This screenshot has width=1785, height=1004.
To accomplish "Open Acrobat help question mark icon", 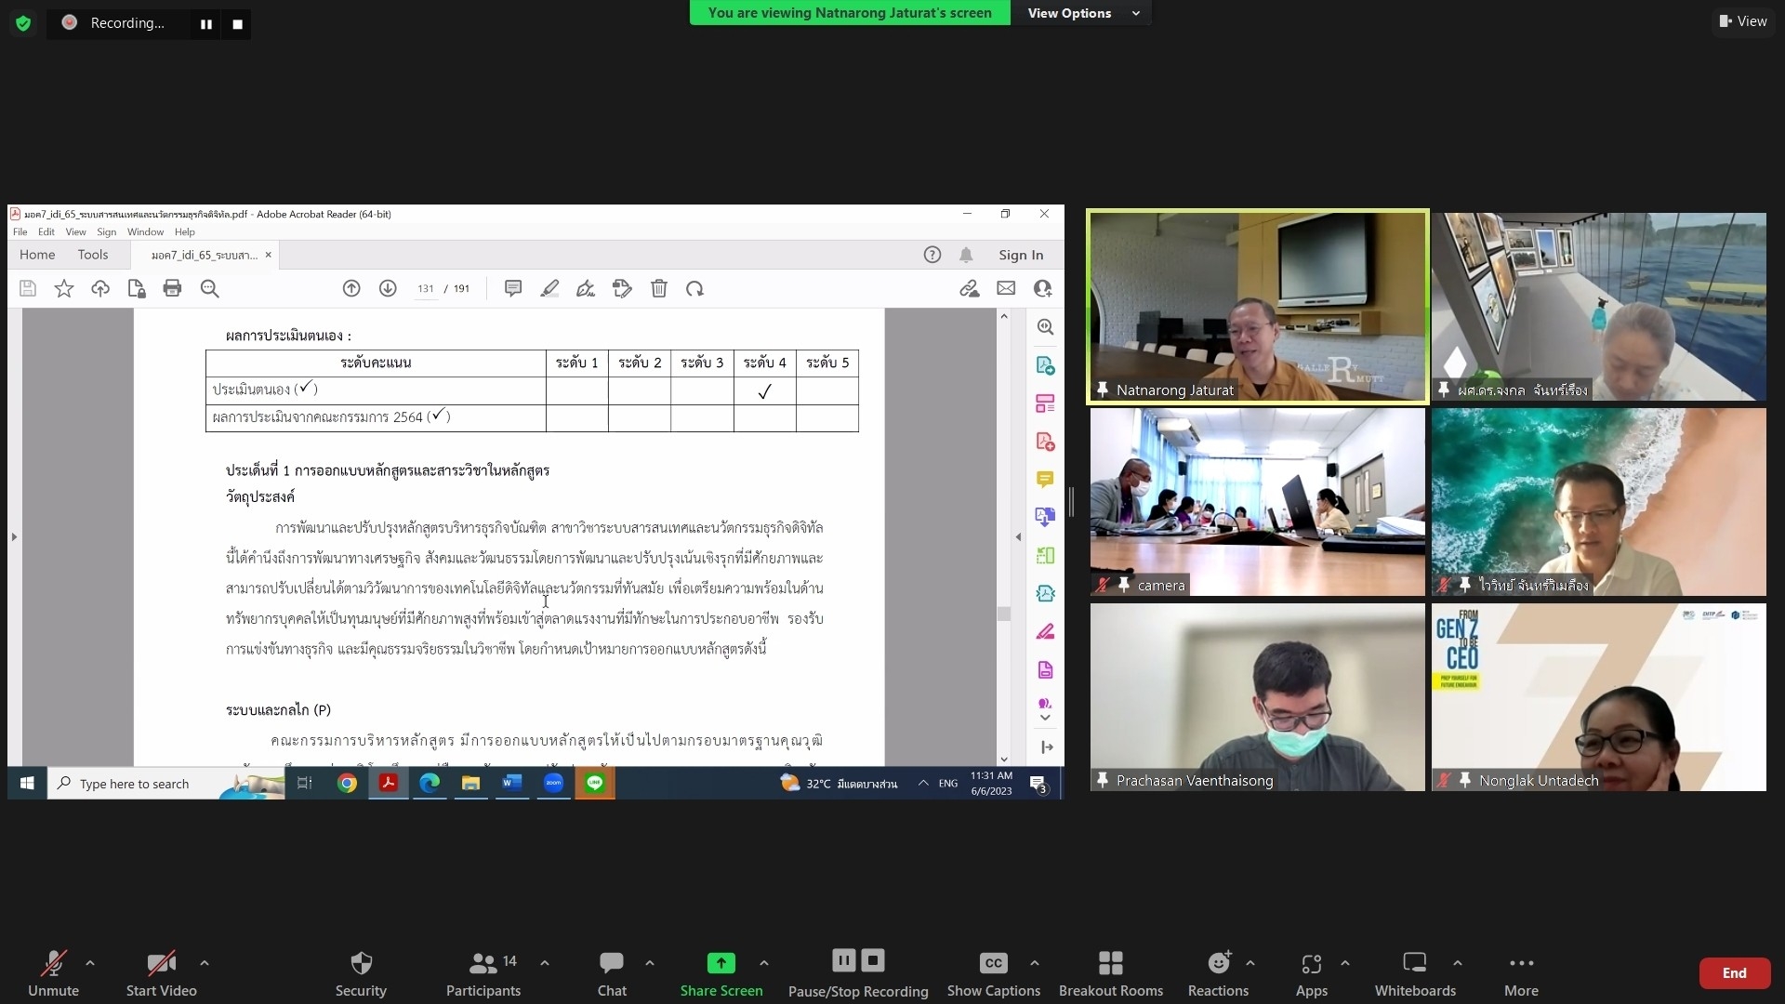I will (x=932, y=255).
